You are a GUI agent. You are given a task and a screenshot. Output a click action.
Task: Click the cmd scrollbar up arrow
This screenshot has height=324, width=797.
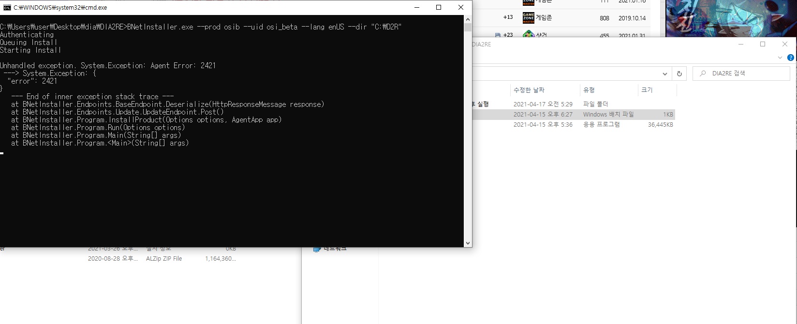click(x=468, y=19)
